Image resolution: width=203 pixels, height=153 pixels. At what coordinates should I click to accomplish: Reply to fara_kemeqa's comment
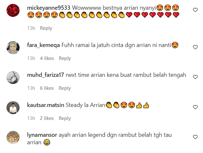[x=65, y=58]
